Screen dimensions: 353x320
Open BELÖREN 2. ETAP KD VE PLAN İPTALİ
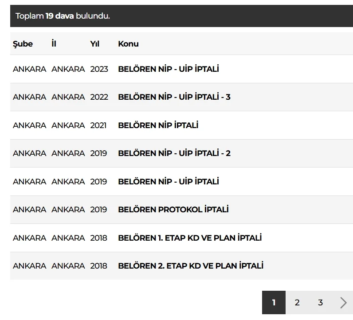pyautogui.click(x=190, y=266)
